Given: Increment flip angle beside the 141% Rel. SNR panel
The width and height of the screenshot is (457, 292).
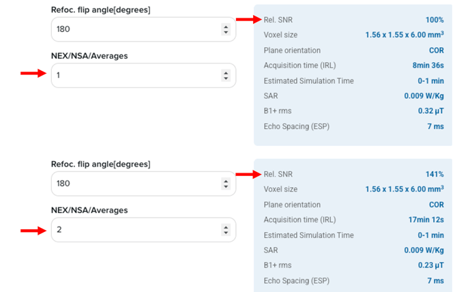Looking at the screenshot, I should [226, 181].
